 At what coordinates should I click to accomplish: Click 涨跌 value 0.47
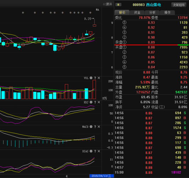[x=147, y=77]
